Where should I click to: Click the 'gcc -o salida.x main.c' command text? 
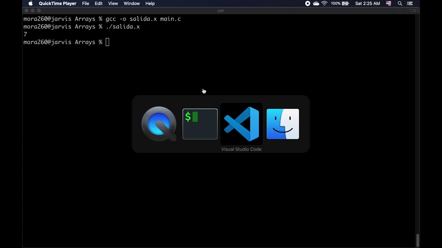pyautogui.click(x=143, y=19)
